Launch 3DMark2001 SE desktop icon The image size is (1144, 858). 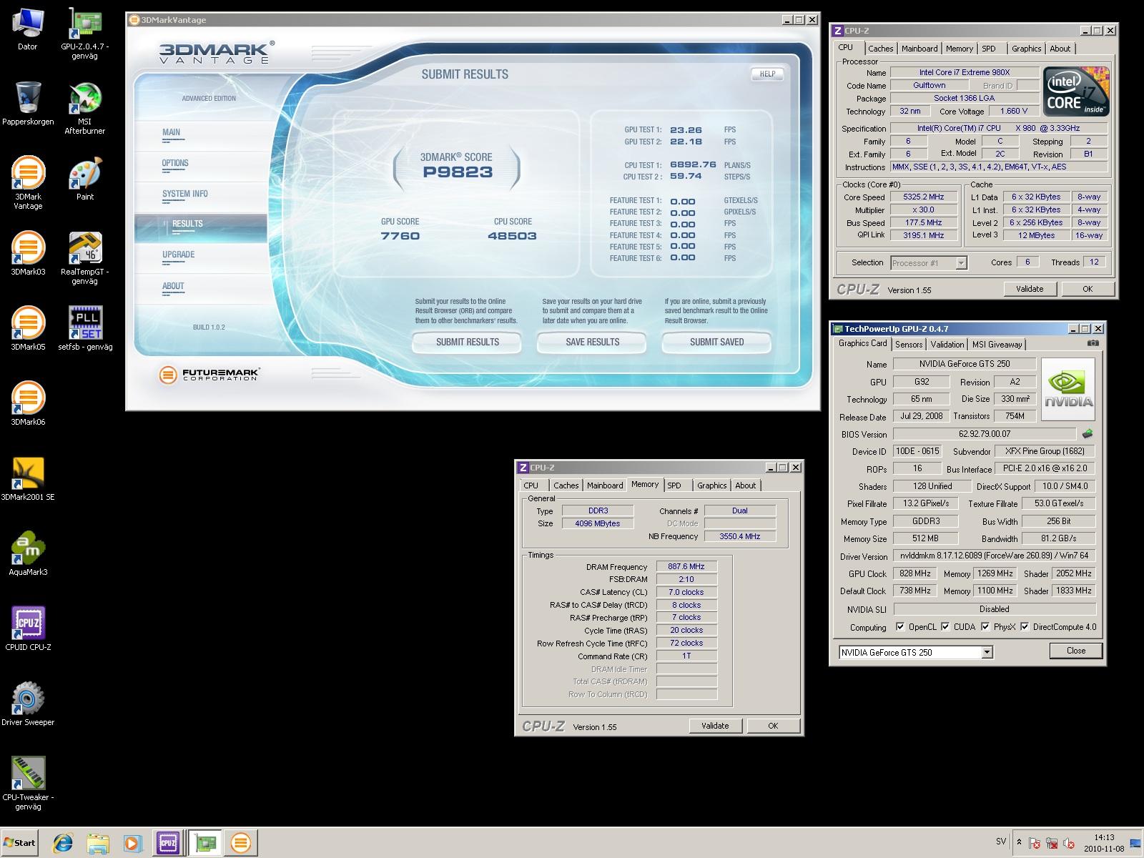pyautogui.click(x=28, y=479)
